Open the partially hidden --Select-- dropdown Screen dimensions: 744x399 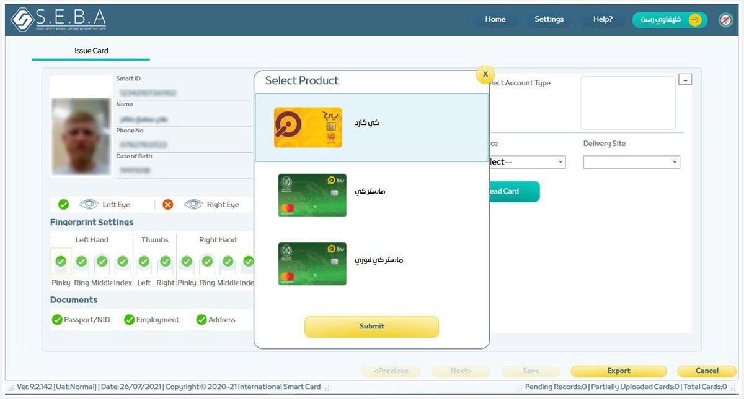(x=527, y=162)
